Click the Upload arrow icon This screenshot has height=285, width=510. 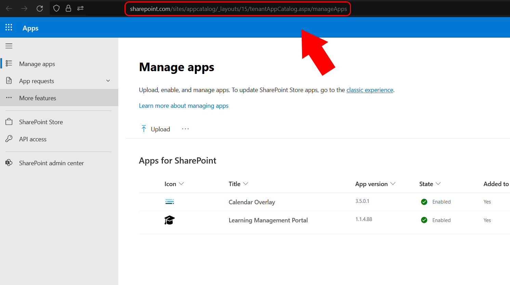[144, 129]
